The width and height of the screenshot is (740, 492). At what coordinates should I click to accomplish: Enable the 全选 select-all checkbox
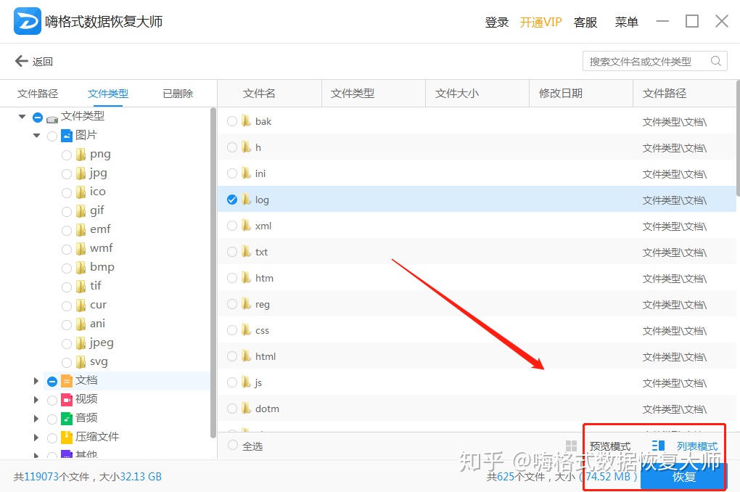[x=231, y=446]
